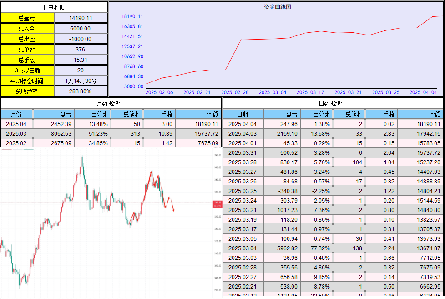Select the 总盈亏 label cell
The height and width of the screenshot is (299, 445).
click(27, 18)
